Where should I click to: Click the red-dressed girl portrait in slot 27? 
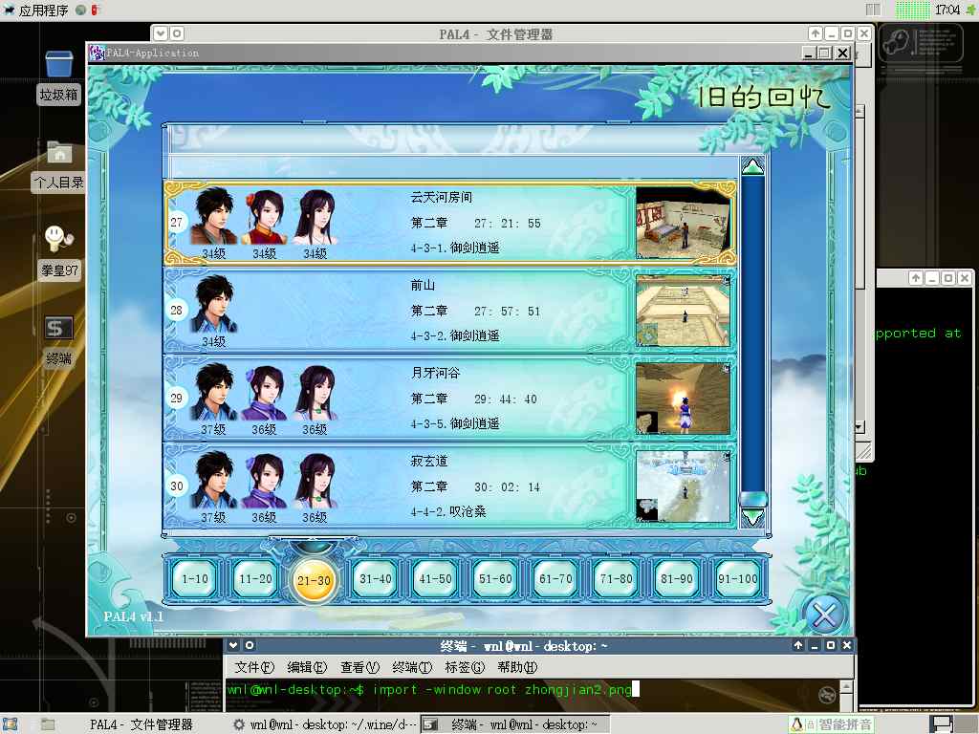tap(265, 217)
